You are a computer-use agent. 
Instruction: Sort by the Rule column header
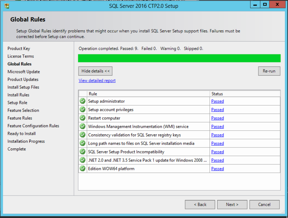pos(148,94)
